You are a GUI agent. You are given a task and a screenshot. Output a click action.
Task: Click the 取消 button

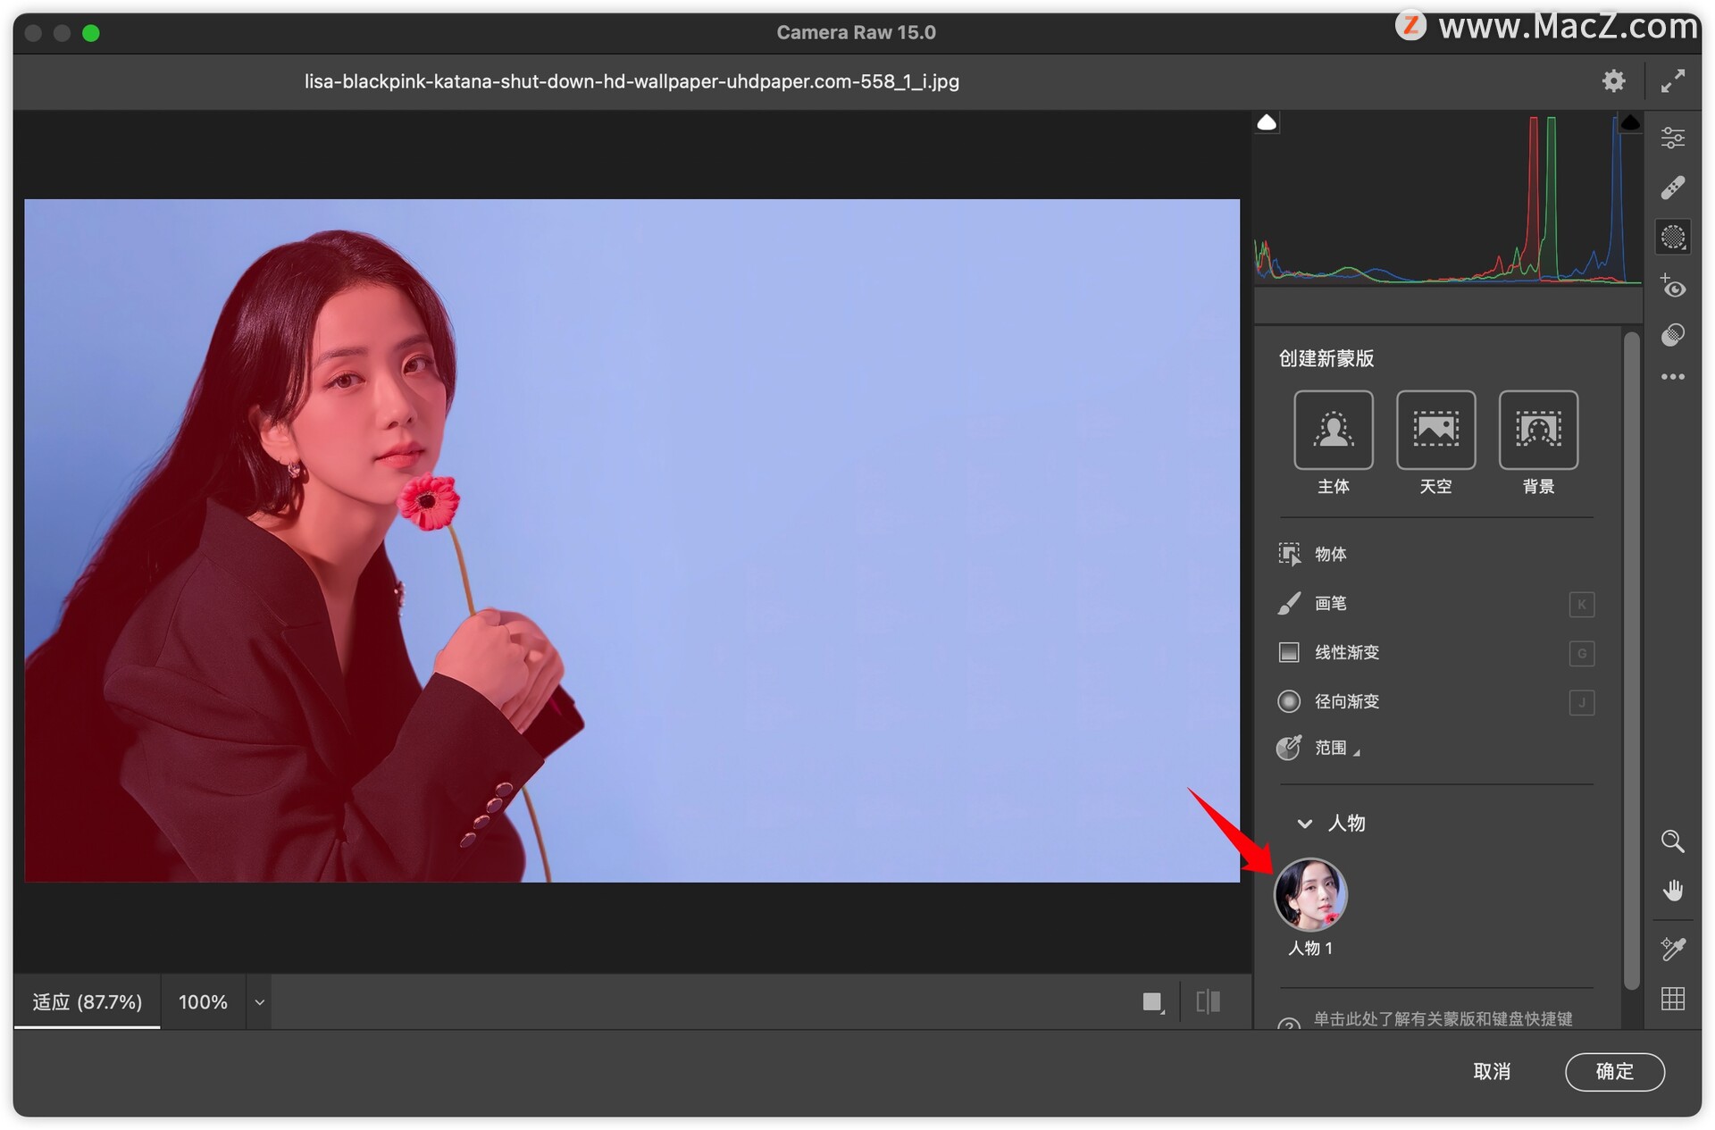(1491, 1071)
